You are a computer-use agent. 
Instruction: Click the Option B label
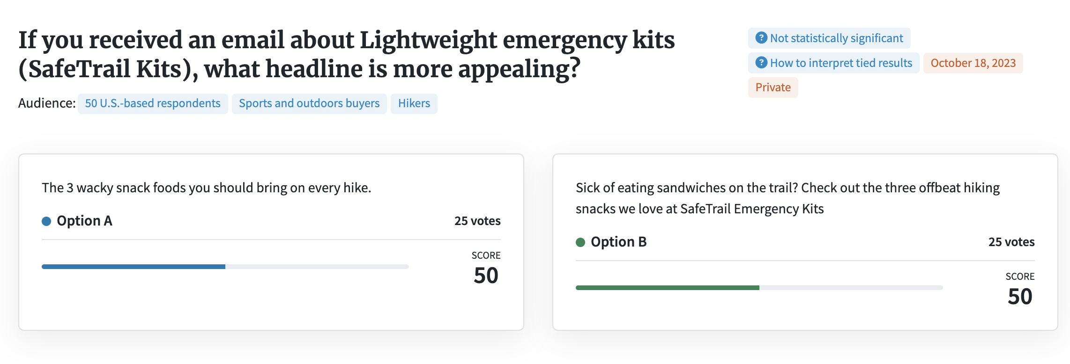[x=618, y=242]
